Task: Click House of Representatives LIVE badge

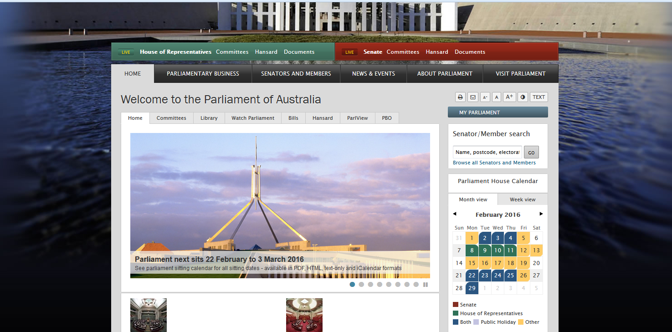Action: pos(126,52)
